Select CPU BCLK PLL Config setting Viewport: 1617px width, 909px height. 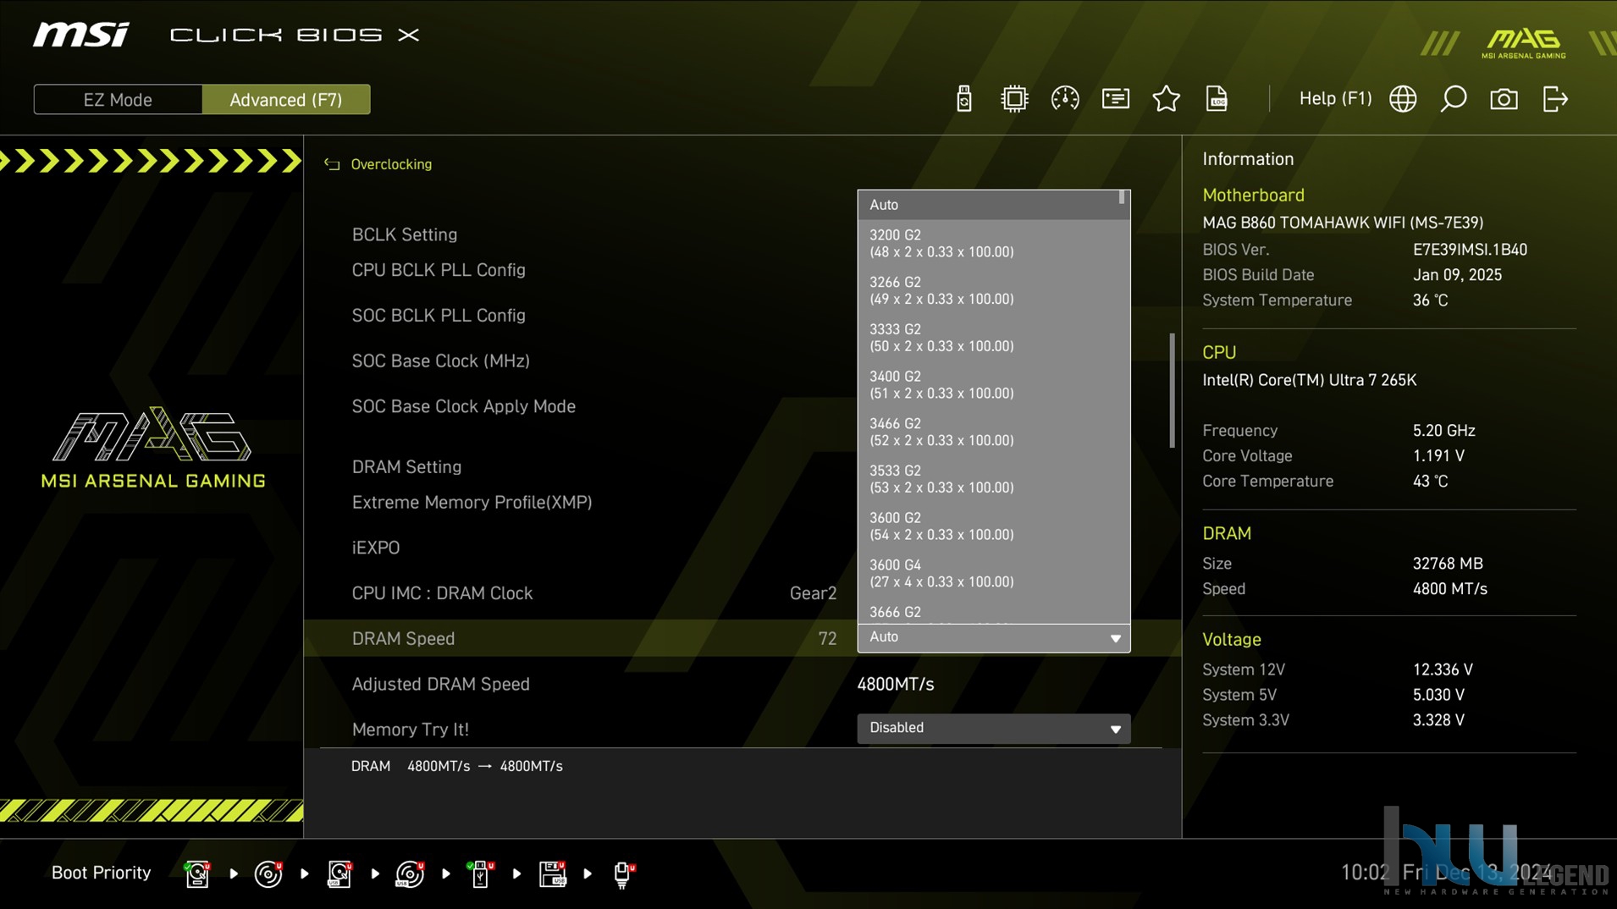[439, 270]
